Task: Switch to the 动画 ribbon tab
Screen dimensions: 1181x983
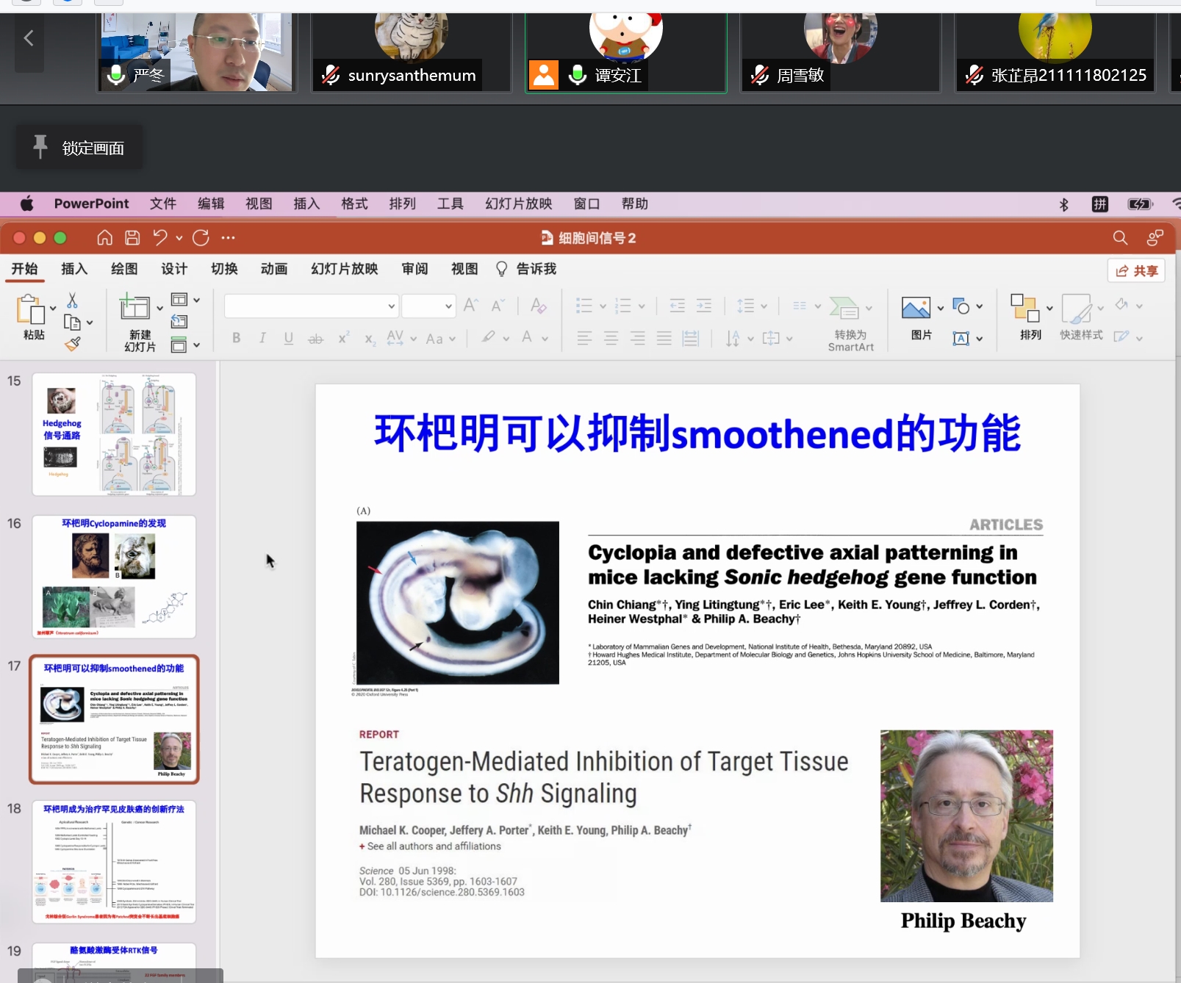Action: point(274,269)
